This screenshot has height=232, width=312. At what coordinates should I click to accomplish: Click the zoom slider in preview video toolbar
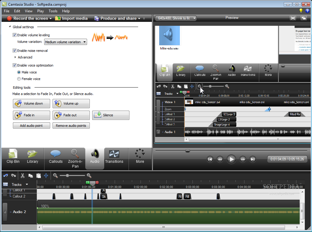pyautogui.click(x=210, y=86)
